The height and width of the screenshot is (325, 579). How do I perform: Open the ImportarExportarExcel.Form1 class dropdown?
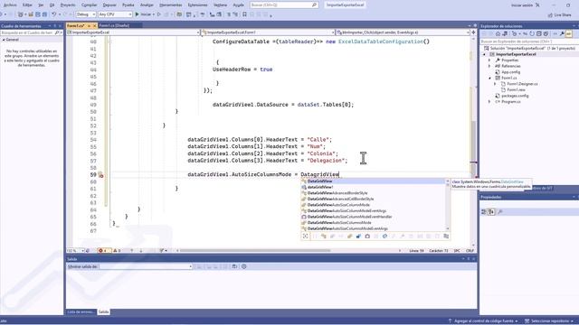pos(268,32)
